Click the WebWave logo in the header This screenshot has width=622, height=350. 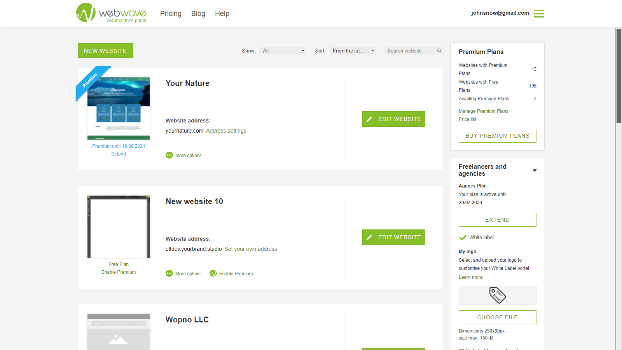(x=111, y=13)
